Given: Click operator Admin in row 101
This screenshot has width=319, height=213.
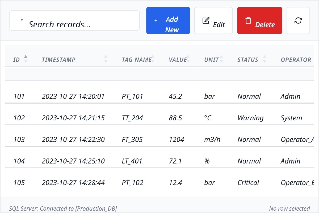Looking at the screenshot, I should 291,96.
